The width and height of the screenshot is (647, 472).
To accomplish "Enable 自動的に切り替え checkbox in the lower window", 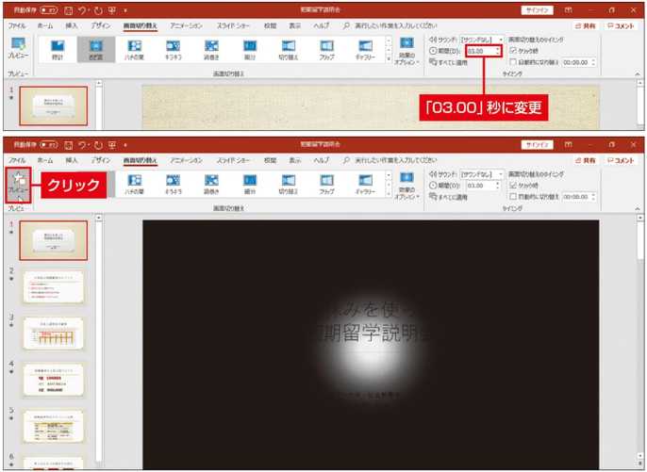I will point(512,195).
